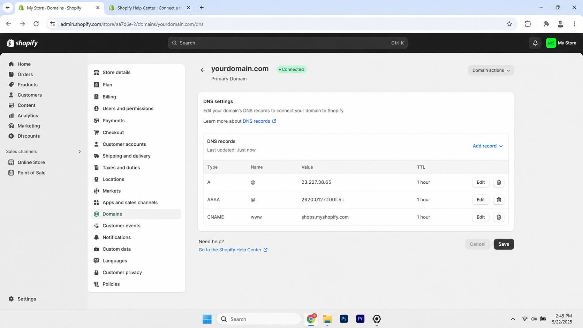Viewport: 583px width, 328px height.
Task: Go to Billing settings
Action: tap(109, 97)
